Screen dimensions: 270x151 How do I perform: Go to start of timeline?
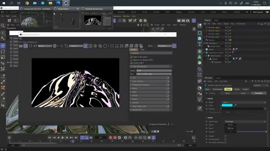click(x=49, y=138)
